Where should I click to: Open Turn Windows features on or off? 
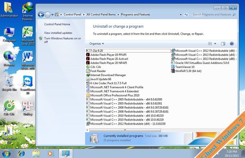[x=62, y=40]
